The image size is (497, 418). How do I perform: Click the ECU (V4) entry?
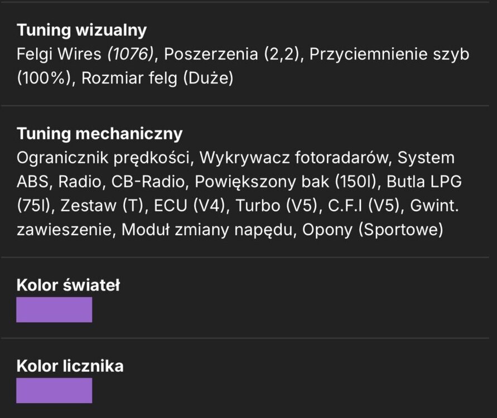tap(189, 206)
